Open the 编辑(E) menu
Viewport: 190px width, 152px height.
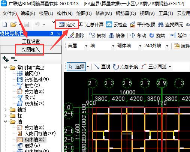(x=28, y=14)
